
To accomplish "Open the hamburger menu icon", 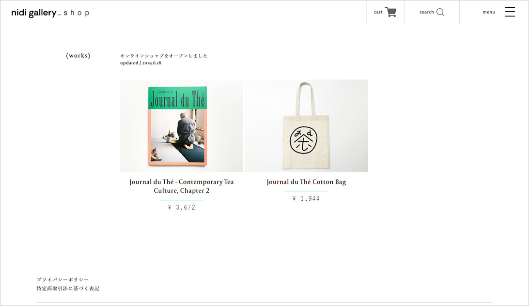I will pyautogui.click(x=510, y=12).
